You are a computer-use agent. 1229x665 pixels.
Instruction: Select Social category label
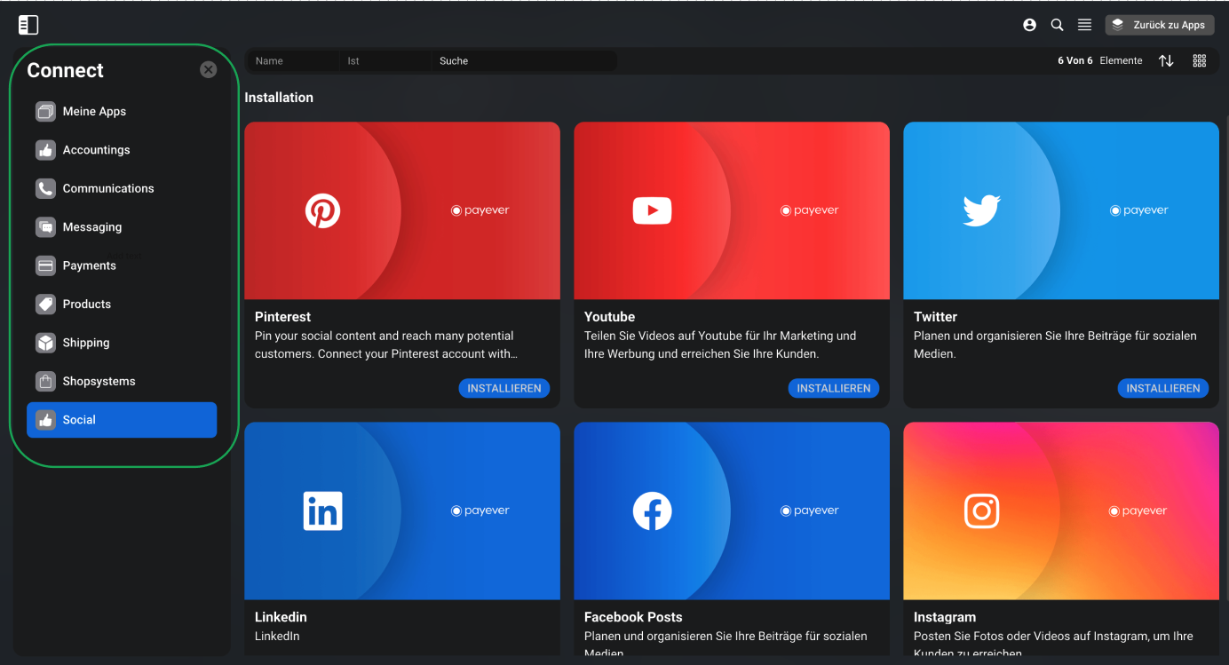tap(79, 420)
